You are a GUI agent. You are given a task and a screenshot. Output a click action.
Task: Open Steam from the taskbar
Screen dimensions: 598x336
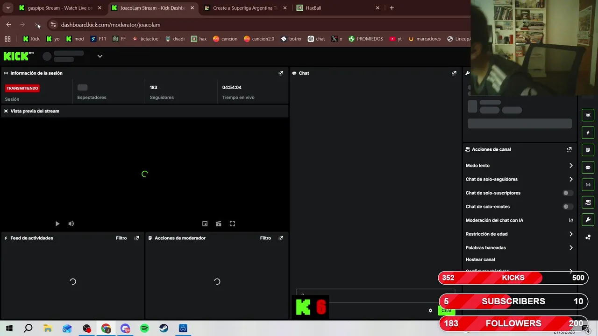click(x=164, y=329)
